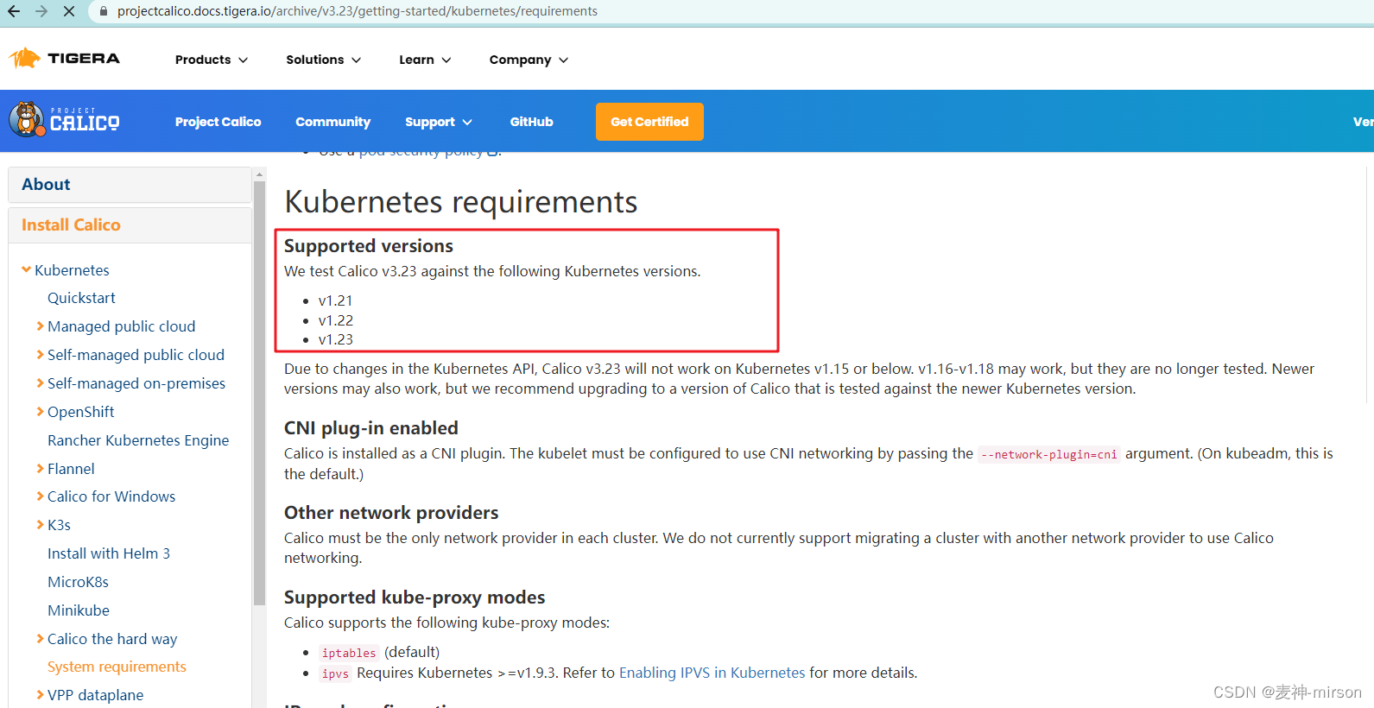1374x708 pixels.
Task: Stop page loading with the X button
Action: tap(69, 11)
